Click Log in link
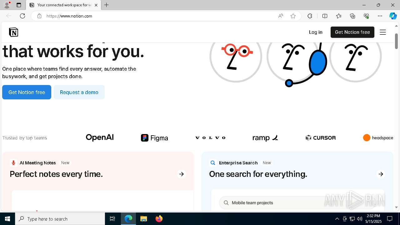Screen dimensions: 400x225 (316, 32)
